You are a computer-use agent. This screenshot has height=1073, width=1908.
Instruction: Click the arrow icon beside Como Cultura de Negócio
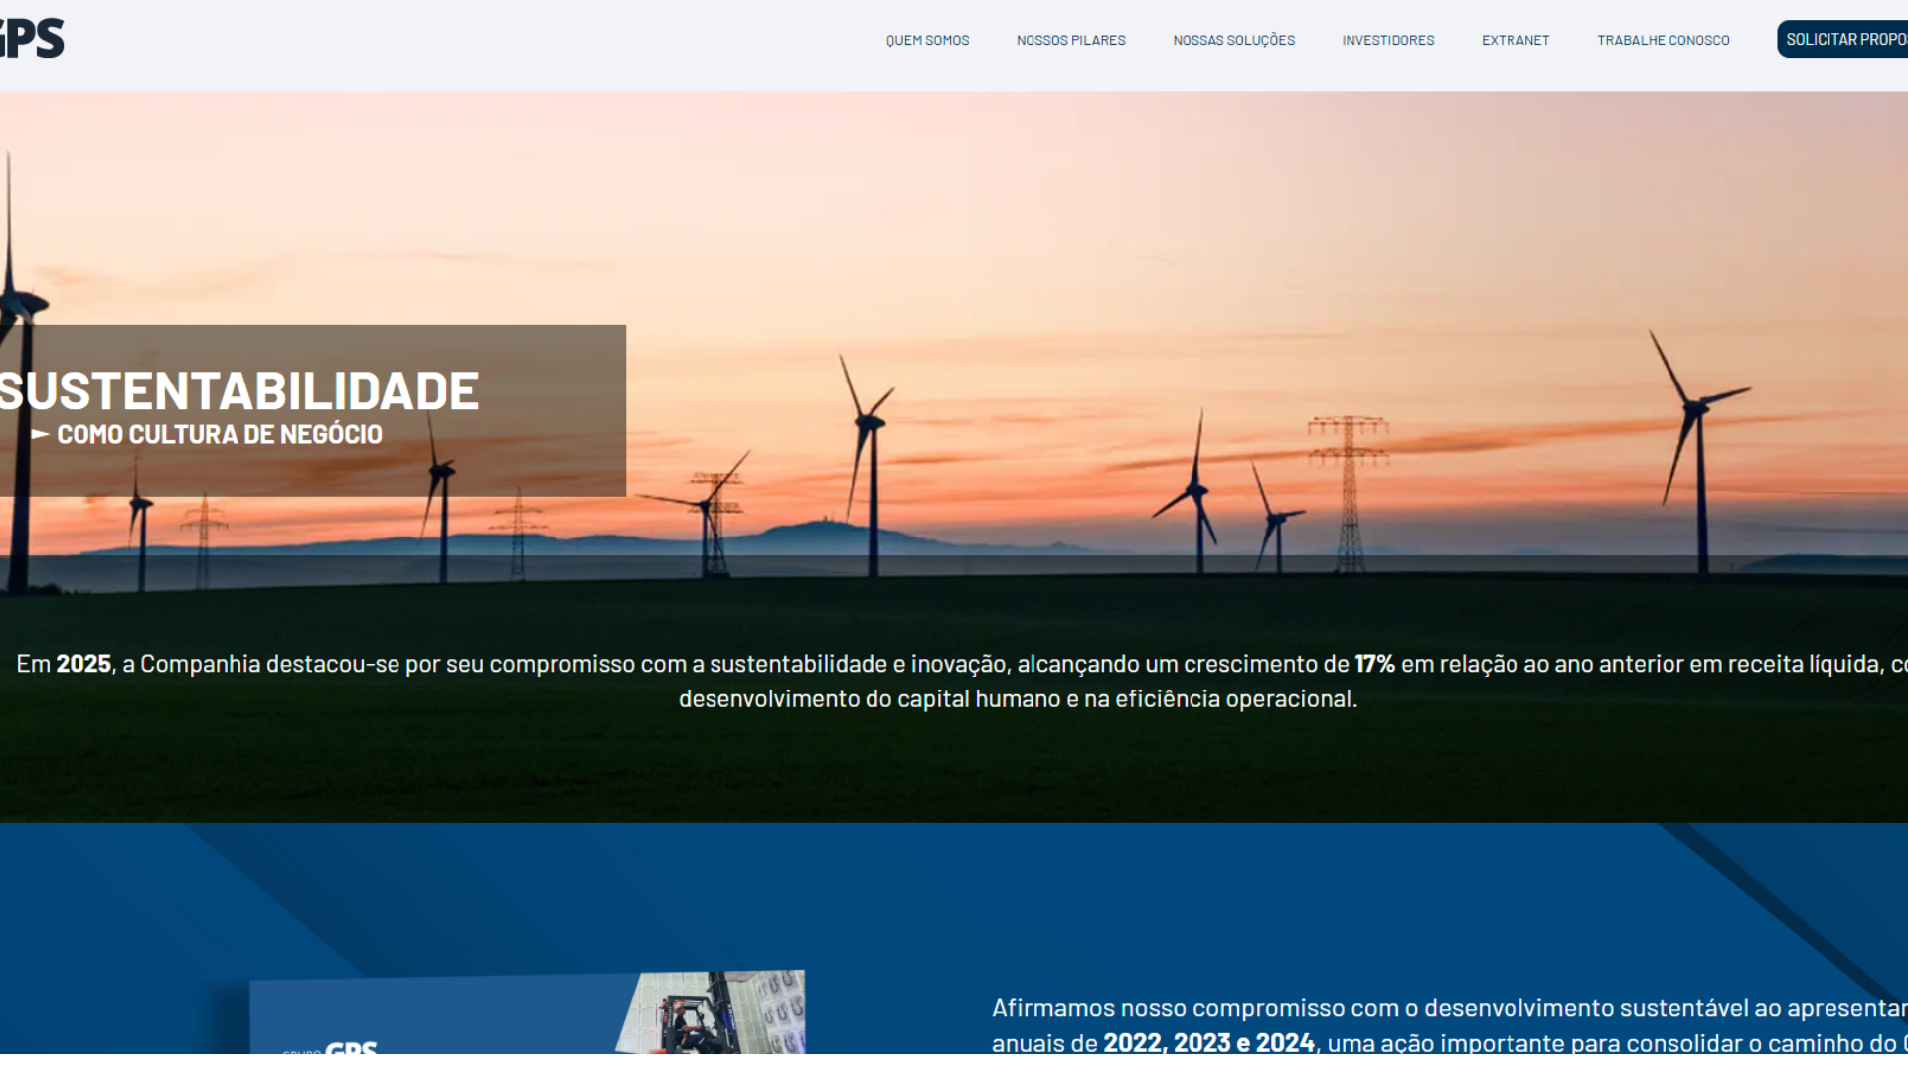[40, 435]
